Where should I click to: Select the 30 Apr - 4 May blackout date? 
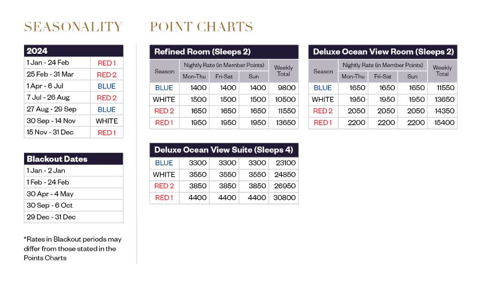(x=50, y=194)
